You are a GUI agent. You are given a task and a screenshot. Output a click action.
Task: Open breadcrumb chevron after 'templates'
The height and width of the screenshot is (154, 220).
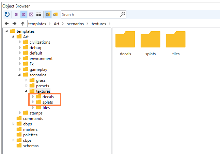[x=50, y=24]
